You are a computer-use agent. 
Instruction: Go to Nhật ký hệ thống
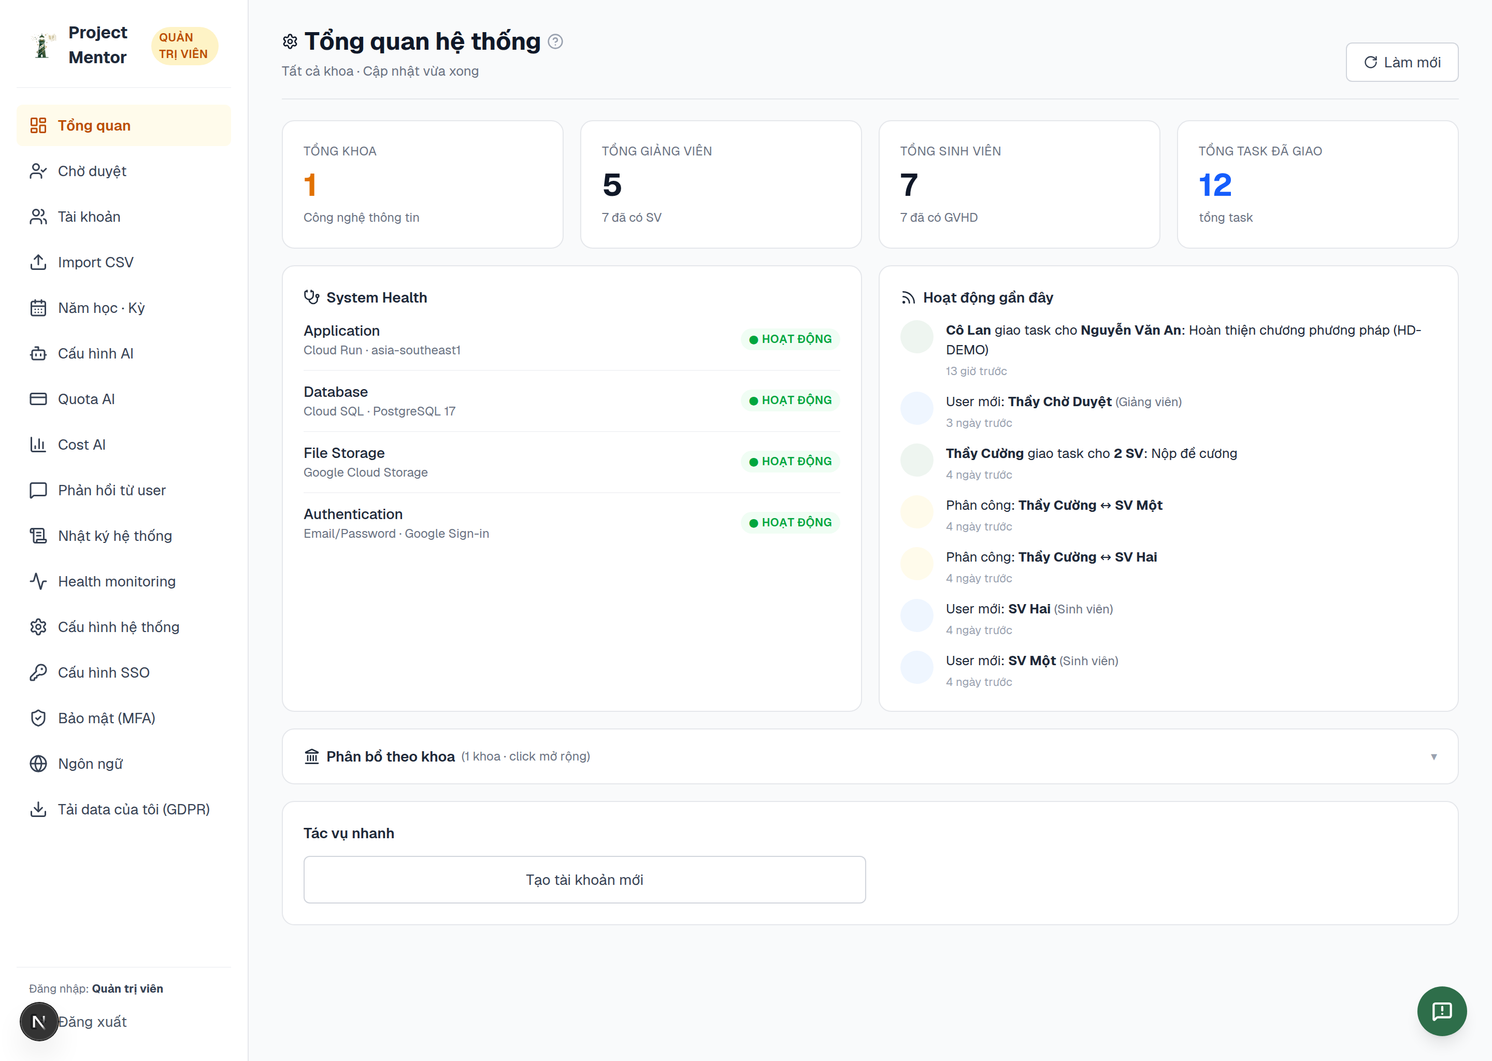(x=124, y=536)
